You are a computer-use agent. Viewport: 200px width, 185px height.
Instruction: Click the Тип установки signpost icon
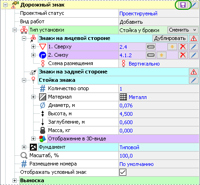point(24,30)
